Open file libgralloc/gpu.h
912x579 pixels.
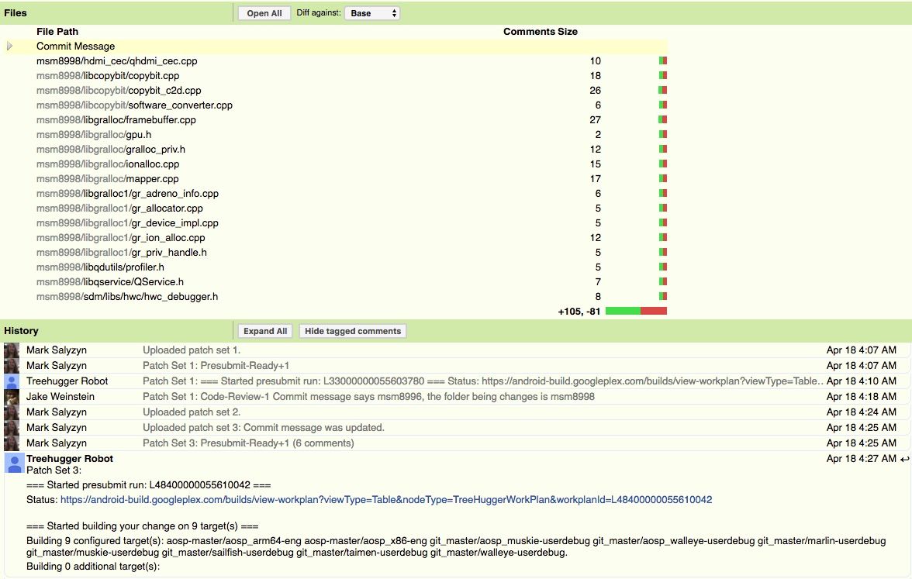click(x=94, y=135)
